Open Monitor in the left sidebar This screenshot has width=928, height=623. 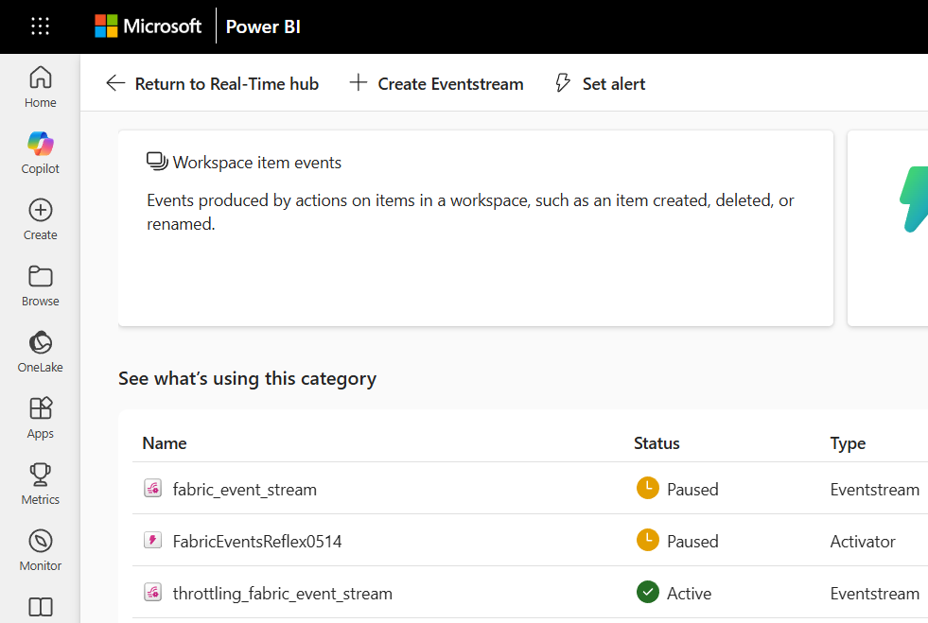click(40, 549)
